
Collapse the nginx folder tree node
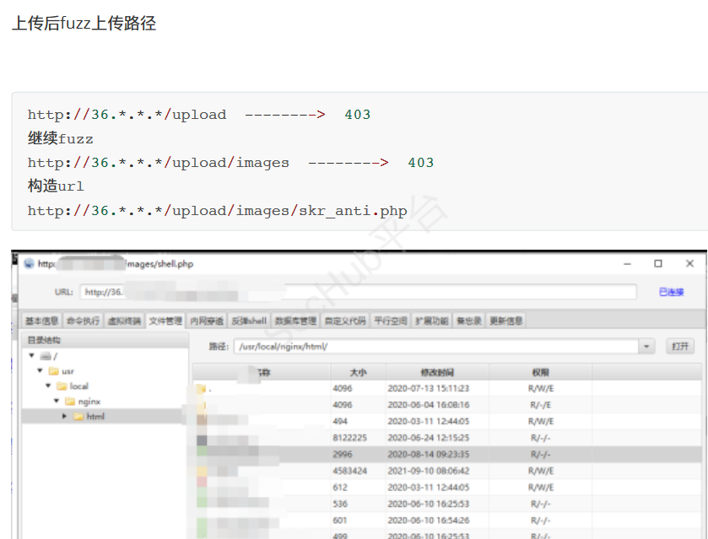pos(56,402)
